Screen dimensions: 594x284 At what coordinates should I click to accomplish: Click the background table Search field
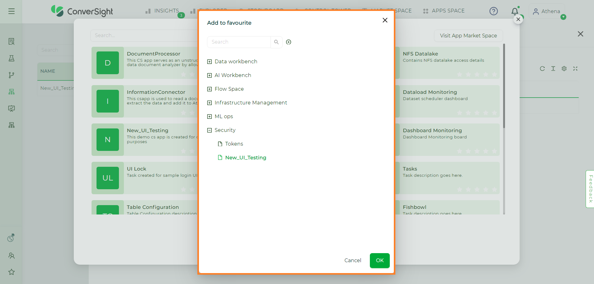[x=55, y=50]
